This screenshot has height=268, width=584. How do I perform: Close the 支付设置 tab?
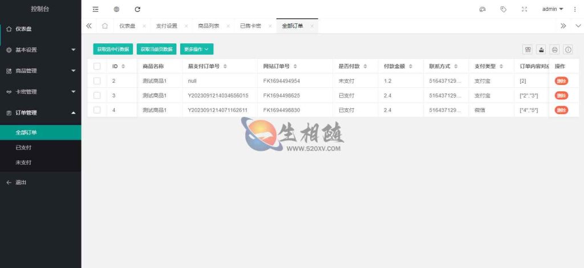(x=186, y=26)
